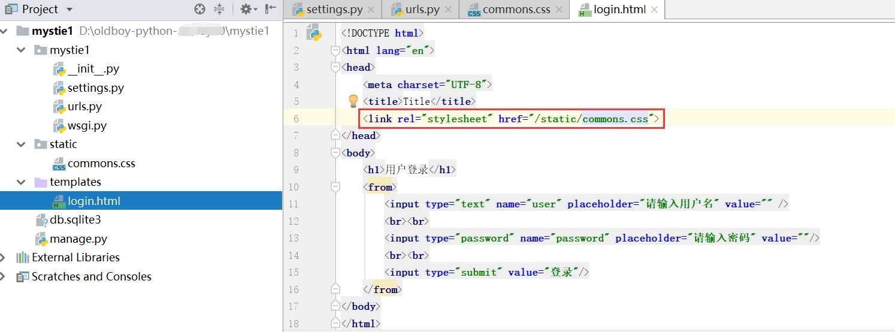Screen dimensions: 895x332
Task: Close the commons.css tab
Action: pos(559,10)
